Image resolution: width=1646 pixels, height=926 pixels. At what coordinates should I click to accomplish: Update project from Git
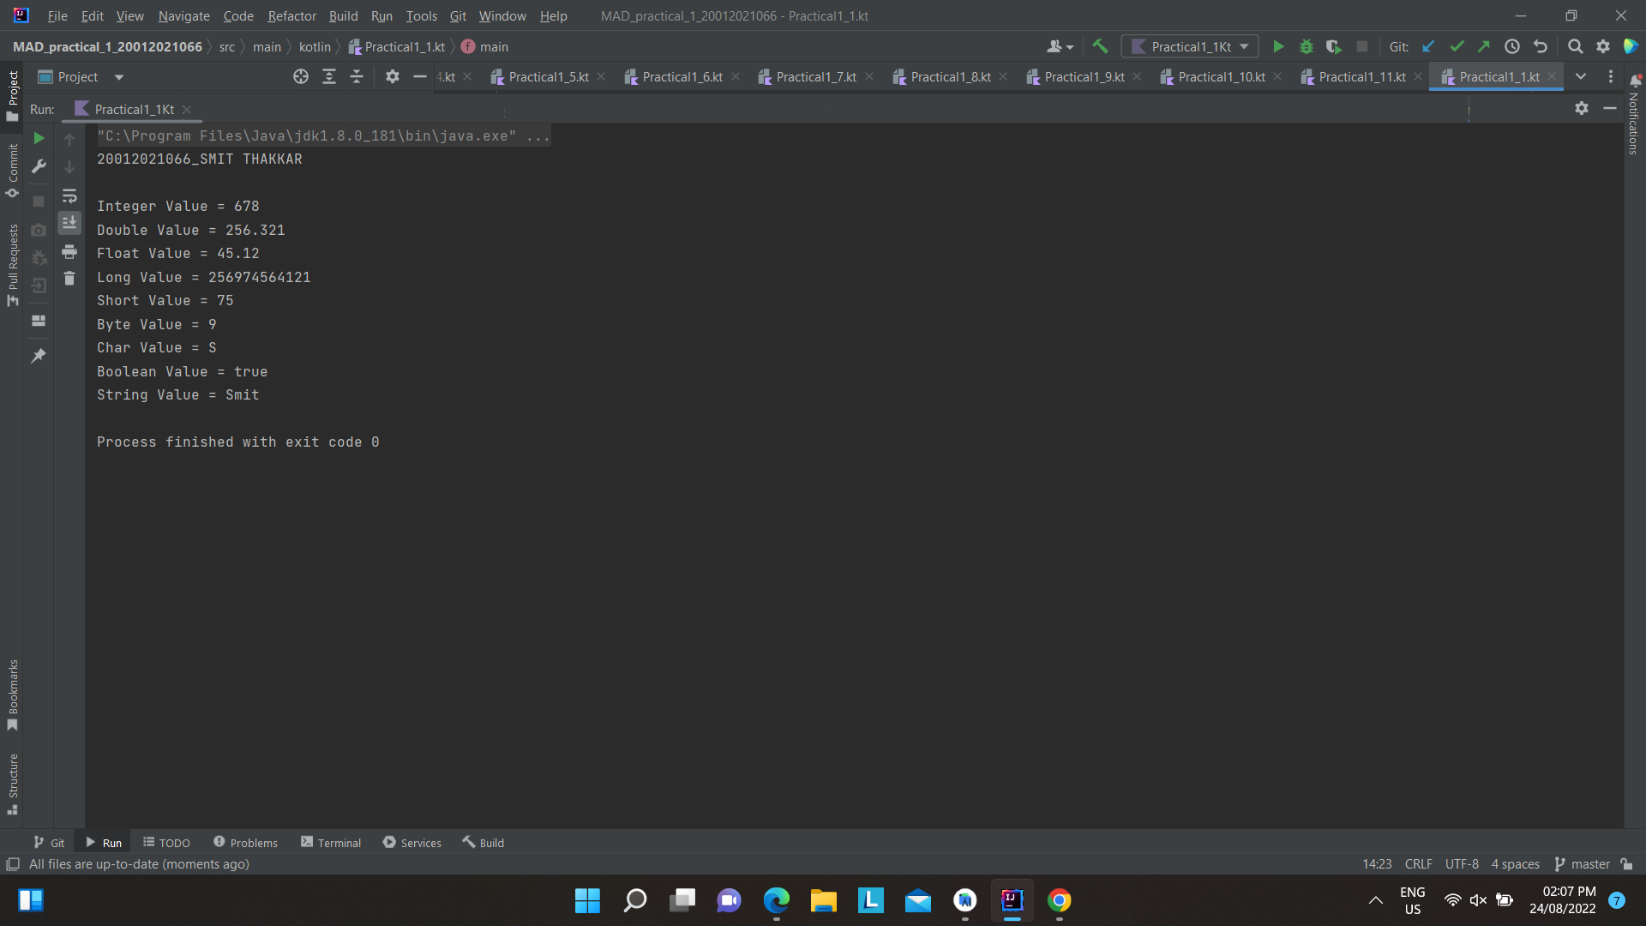pos(1428,47)
